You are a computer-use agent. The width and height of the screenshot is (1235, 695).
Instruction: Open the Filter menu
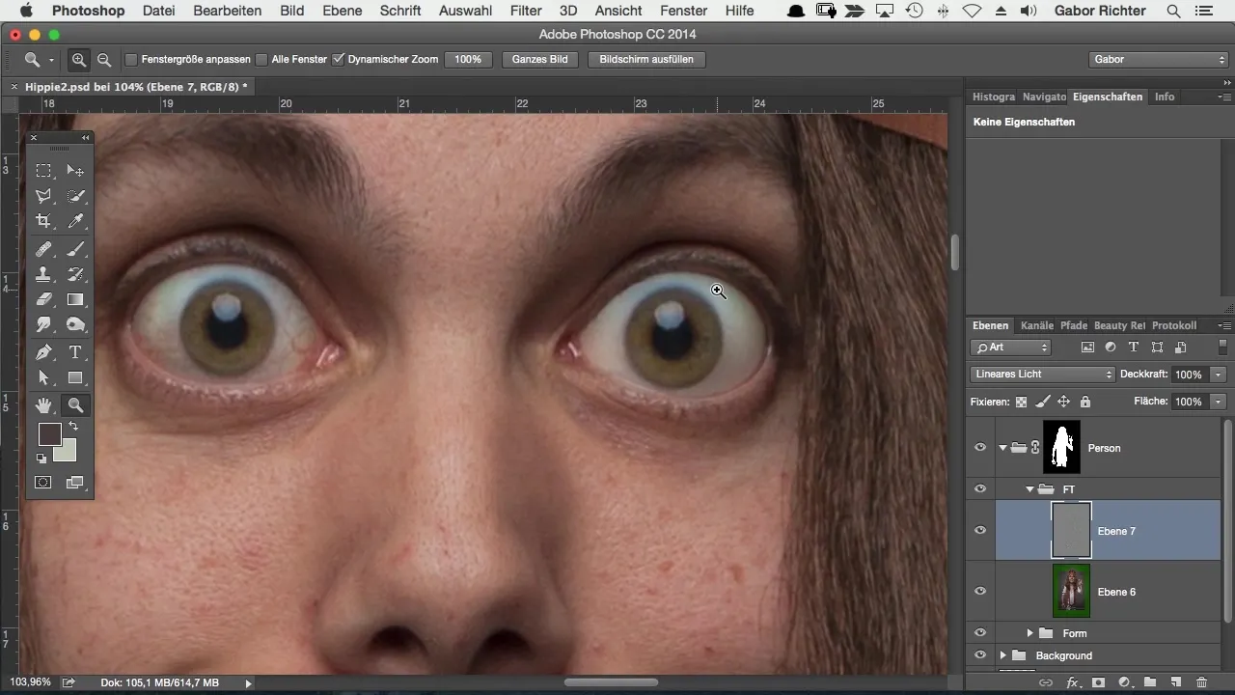526,11
